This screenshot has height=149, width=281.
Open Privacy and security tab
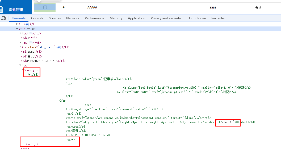click(x=166, y=18)
